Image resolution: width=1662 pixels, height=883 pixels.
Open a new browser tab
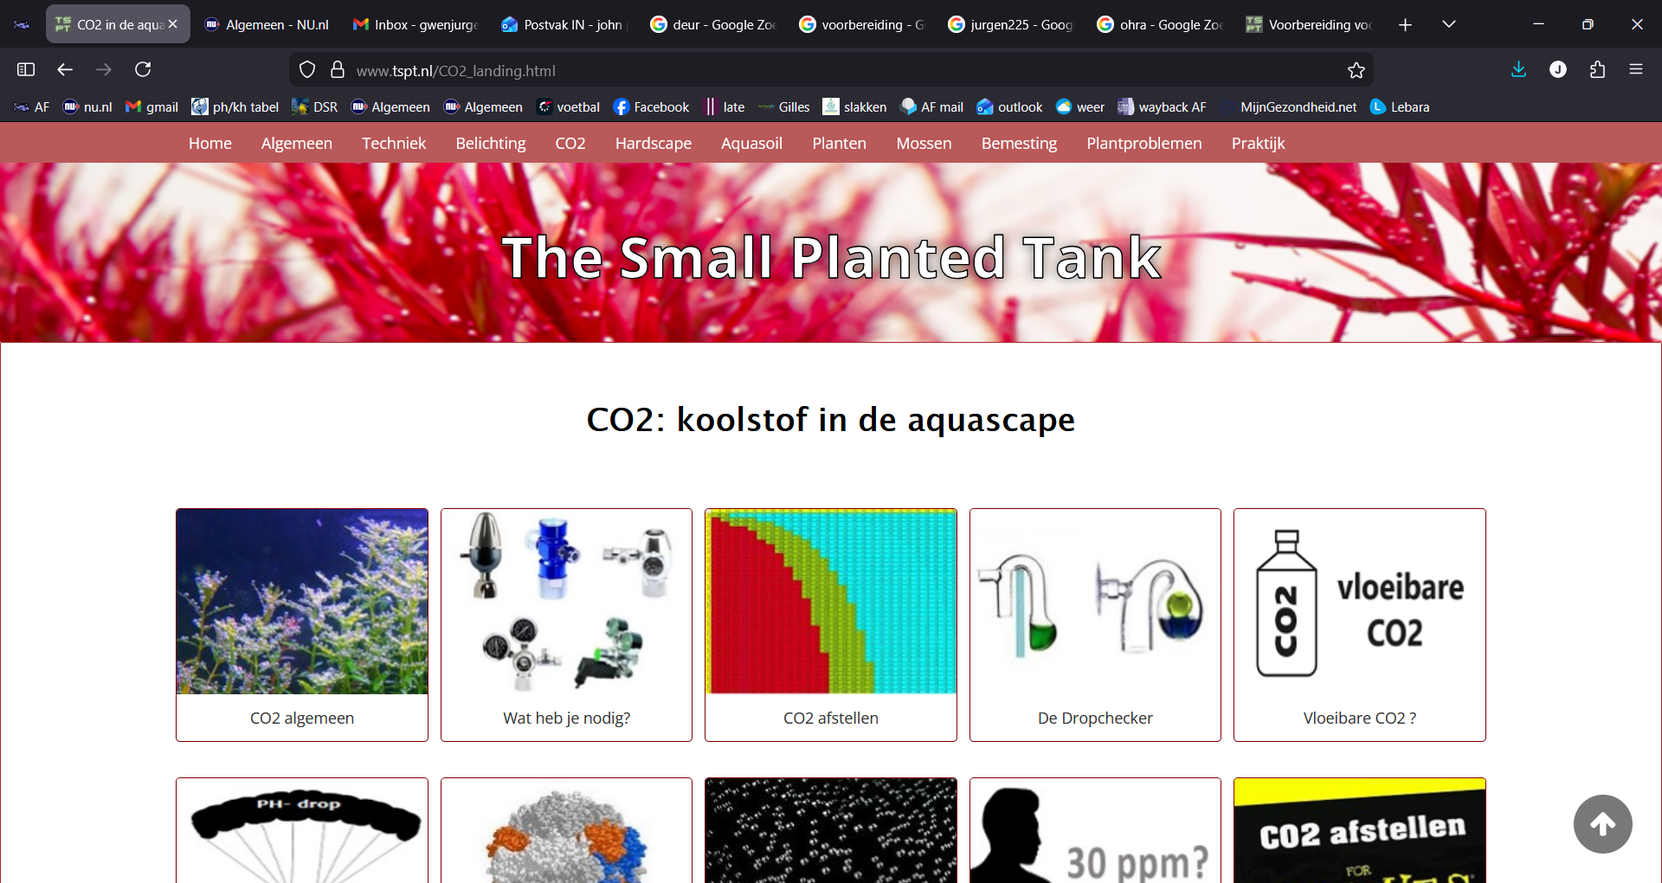pyautogui.click(x=1405, y=25)
